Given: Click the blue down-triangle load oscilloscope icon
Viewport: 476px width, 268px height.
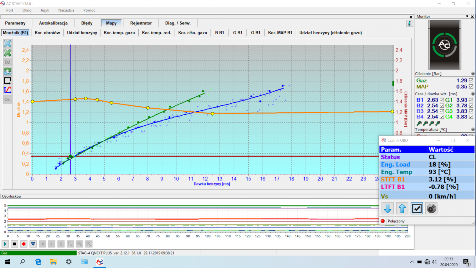Looking at the screenshot, I should [33, 244].
